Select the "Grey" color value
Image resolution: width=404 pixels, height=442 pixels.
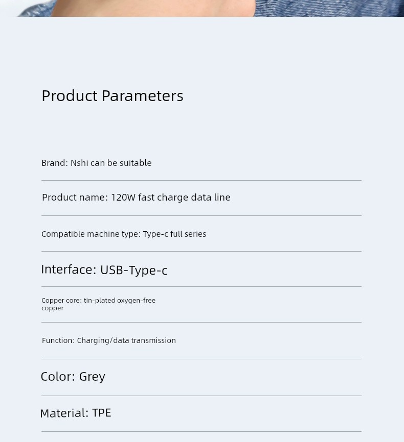pyautogui.click(x=92, y=377)
